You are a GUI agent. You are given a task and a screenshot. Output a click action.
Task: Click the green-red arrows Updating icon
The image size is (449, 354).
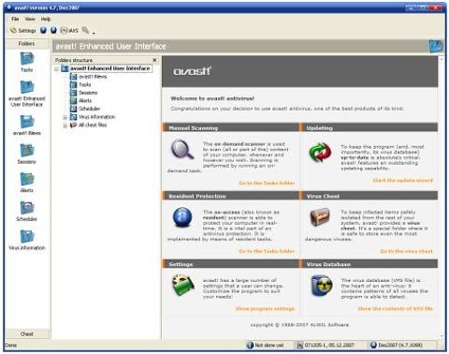[x=320, y=153]
